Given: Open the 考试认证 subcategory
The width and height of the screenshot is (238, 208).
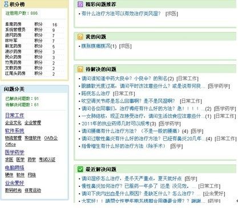Looking at the screenshot, I should point(47,160).
